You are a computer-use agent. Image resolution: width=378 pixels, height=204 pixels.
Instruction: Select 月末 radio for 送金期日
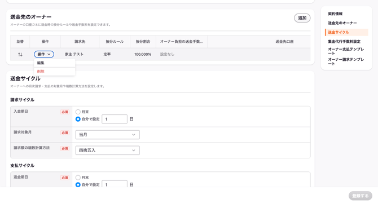[78, 178]
